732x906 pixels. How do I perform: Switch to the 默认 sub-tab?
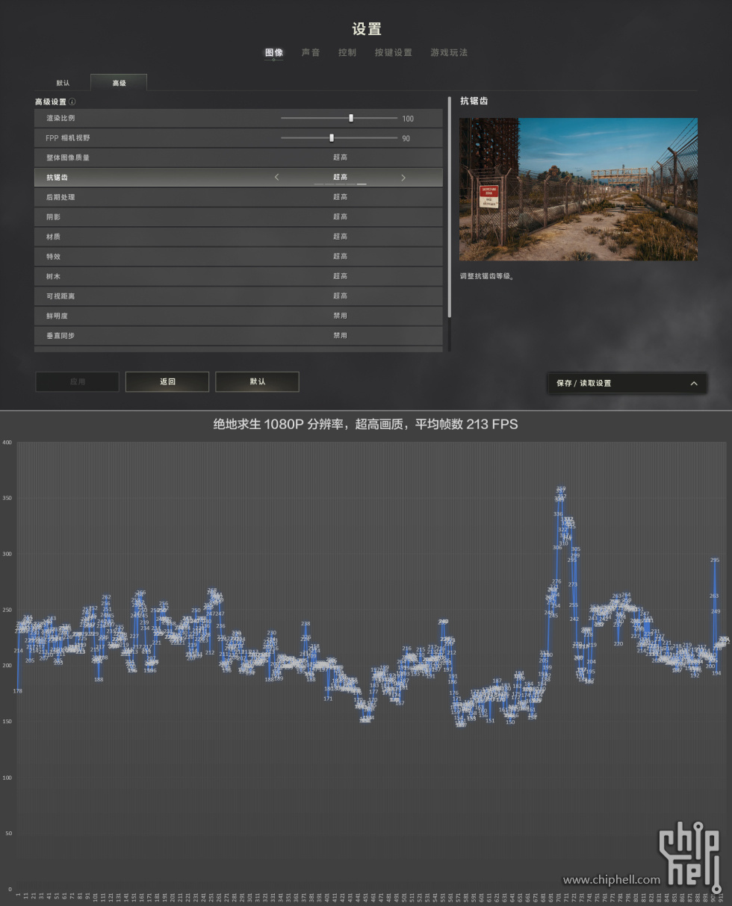pyautogui.click(x=63, y=83)
